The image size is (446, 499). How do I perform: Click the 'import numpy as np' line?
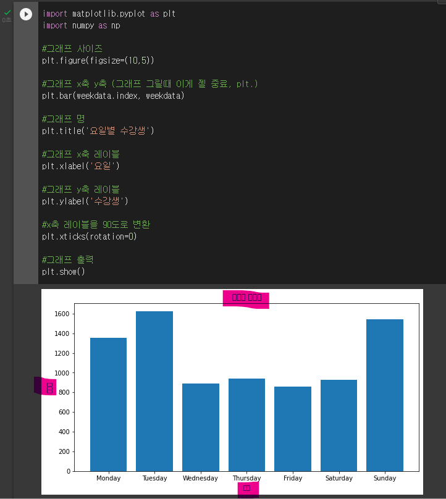81,25
